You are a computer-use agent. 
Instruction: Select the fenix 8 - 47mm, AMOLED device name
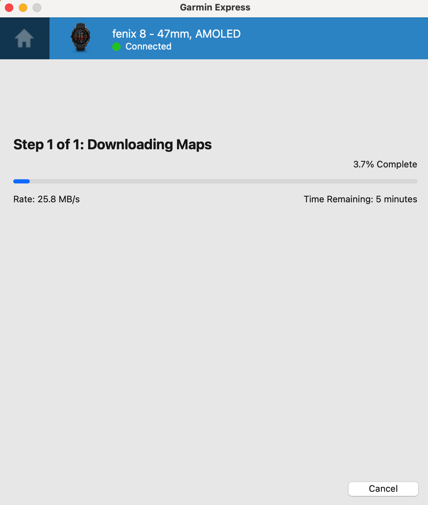(176, 34)
